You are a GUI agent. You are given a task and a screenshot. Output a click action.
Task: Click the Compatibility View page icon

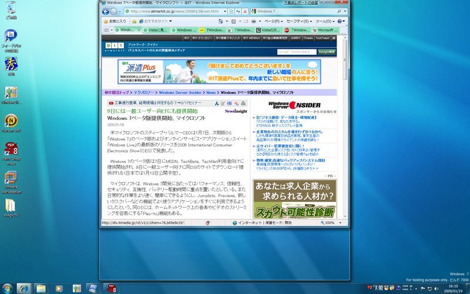click(x=231, y=11)
